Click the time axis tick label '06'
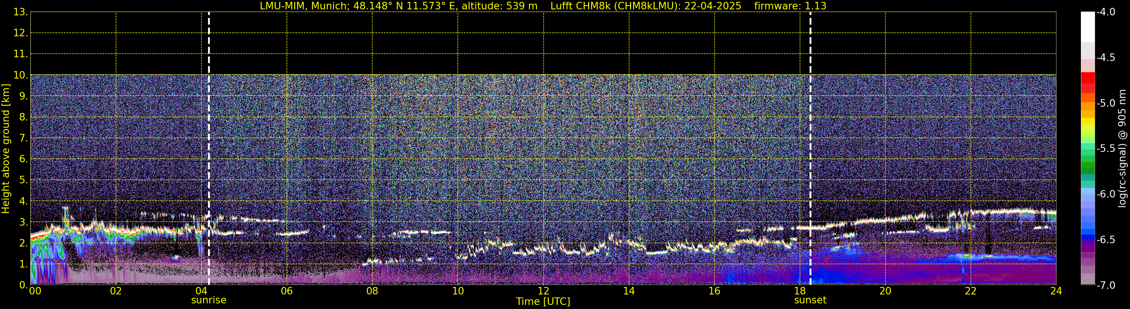 [x=286, y=291]
